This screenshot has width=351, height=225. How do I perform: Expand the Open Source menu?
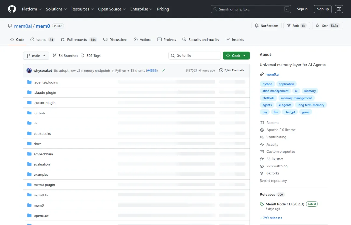[x=112, y=9]
